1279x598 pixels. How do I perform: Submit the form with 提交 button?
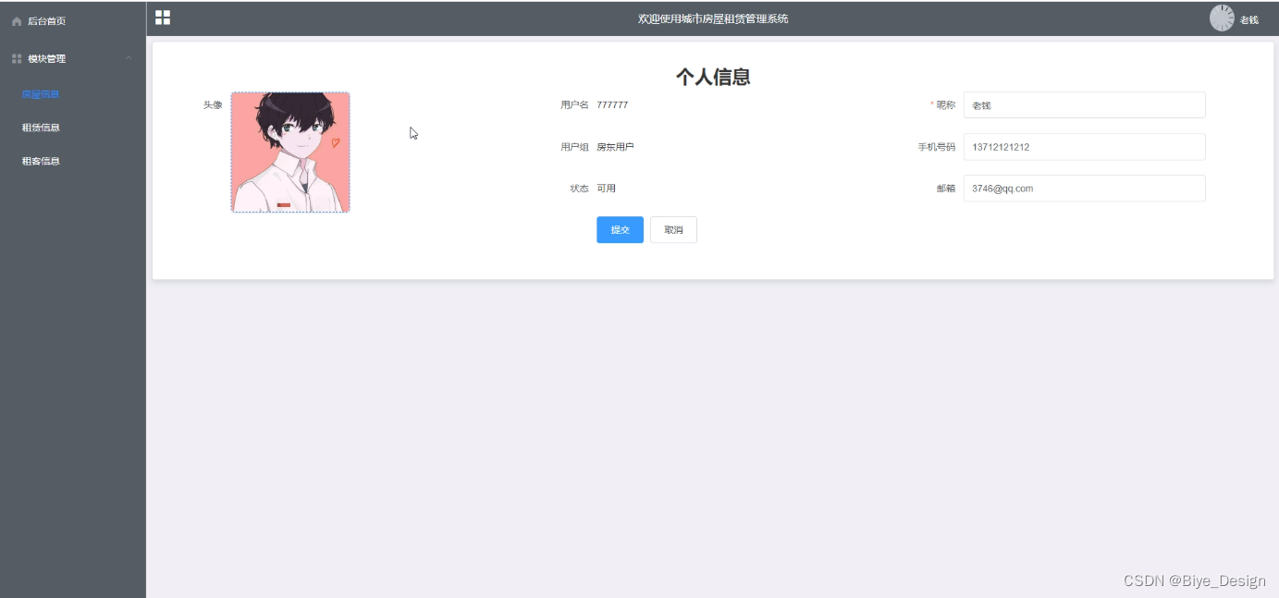click(620, 230)
